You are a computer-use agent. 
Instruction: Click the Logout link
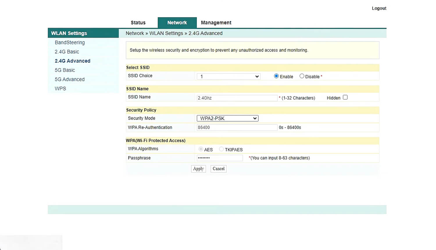point(379,8)
